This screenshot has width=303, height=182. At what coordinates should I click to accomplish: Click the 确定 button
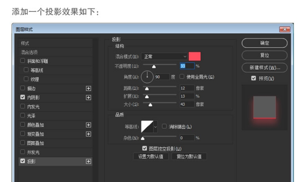click(x=264, y=43)
